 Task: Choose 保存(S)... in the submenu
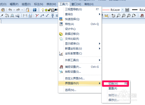coord(116,100)
